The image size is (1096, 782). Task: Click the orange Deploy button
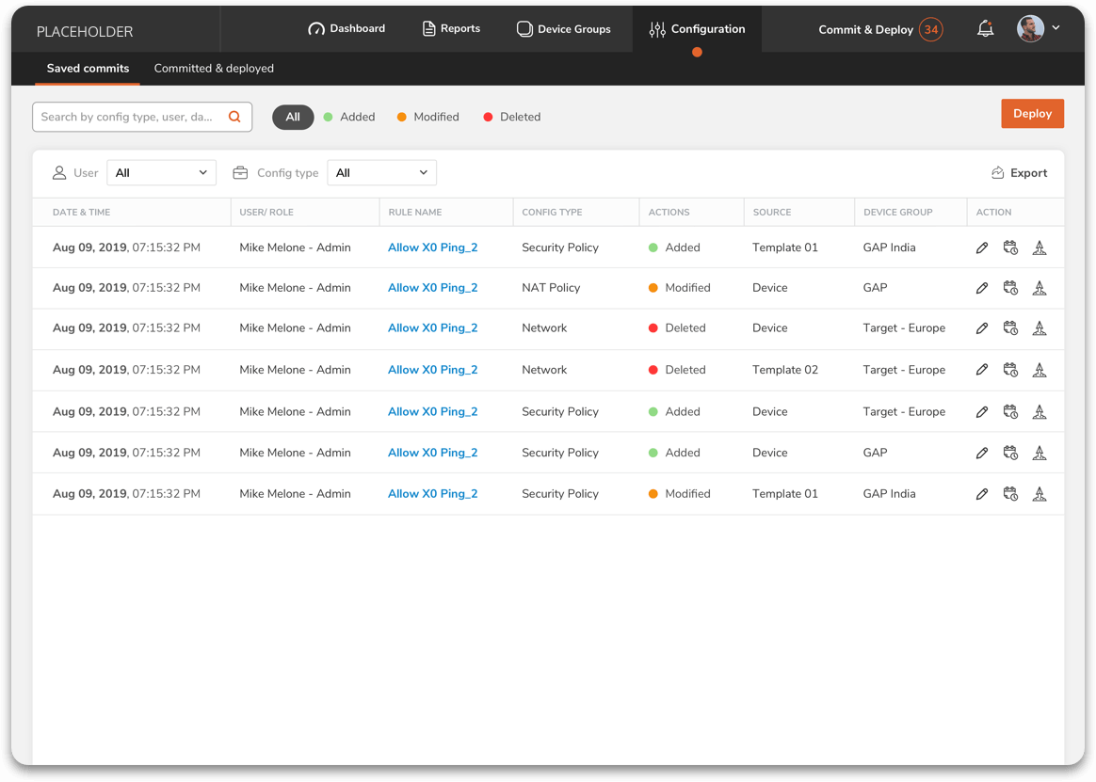click(1032, 113)
